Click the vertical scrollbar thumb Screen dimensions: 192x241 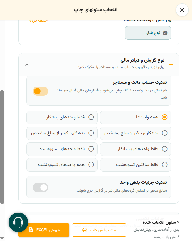click(x=2, y=147)
